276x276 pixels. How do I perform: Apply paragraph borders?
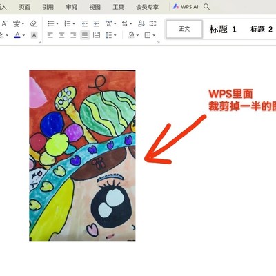coord(148,35)
